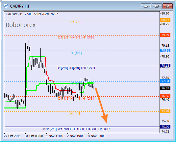This screenshot has height=142, width=176.
Task: Click the 78.13 navy price tag
Action: (165, 66)
